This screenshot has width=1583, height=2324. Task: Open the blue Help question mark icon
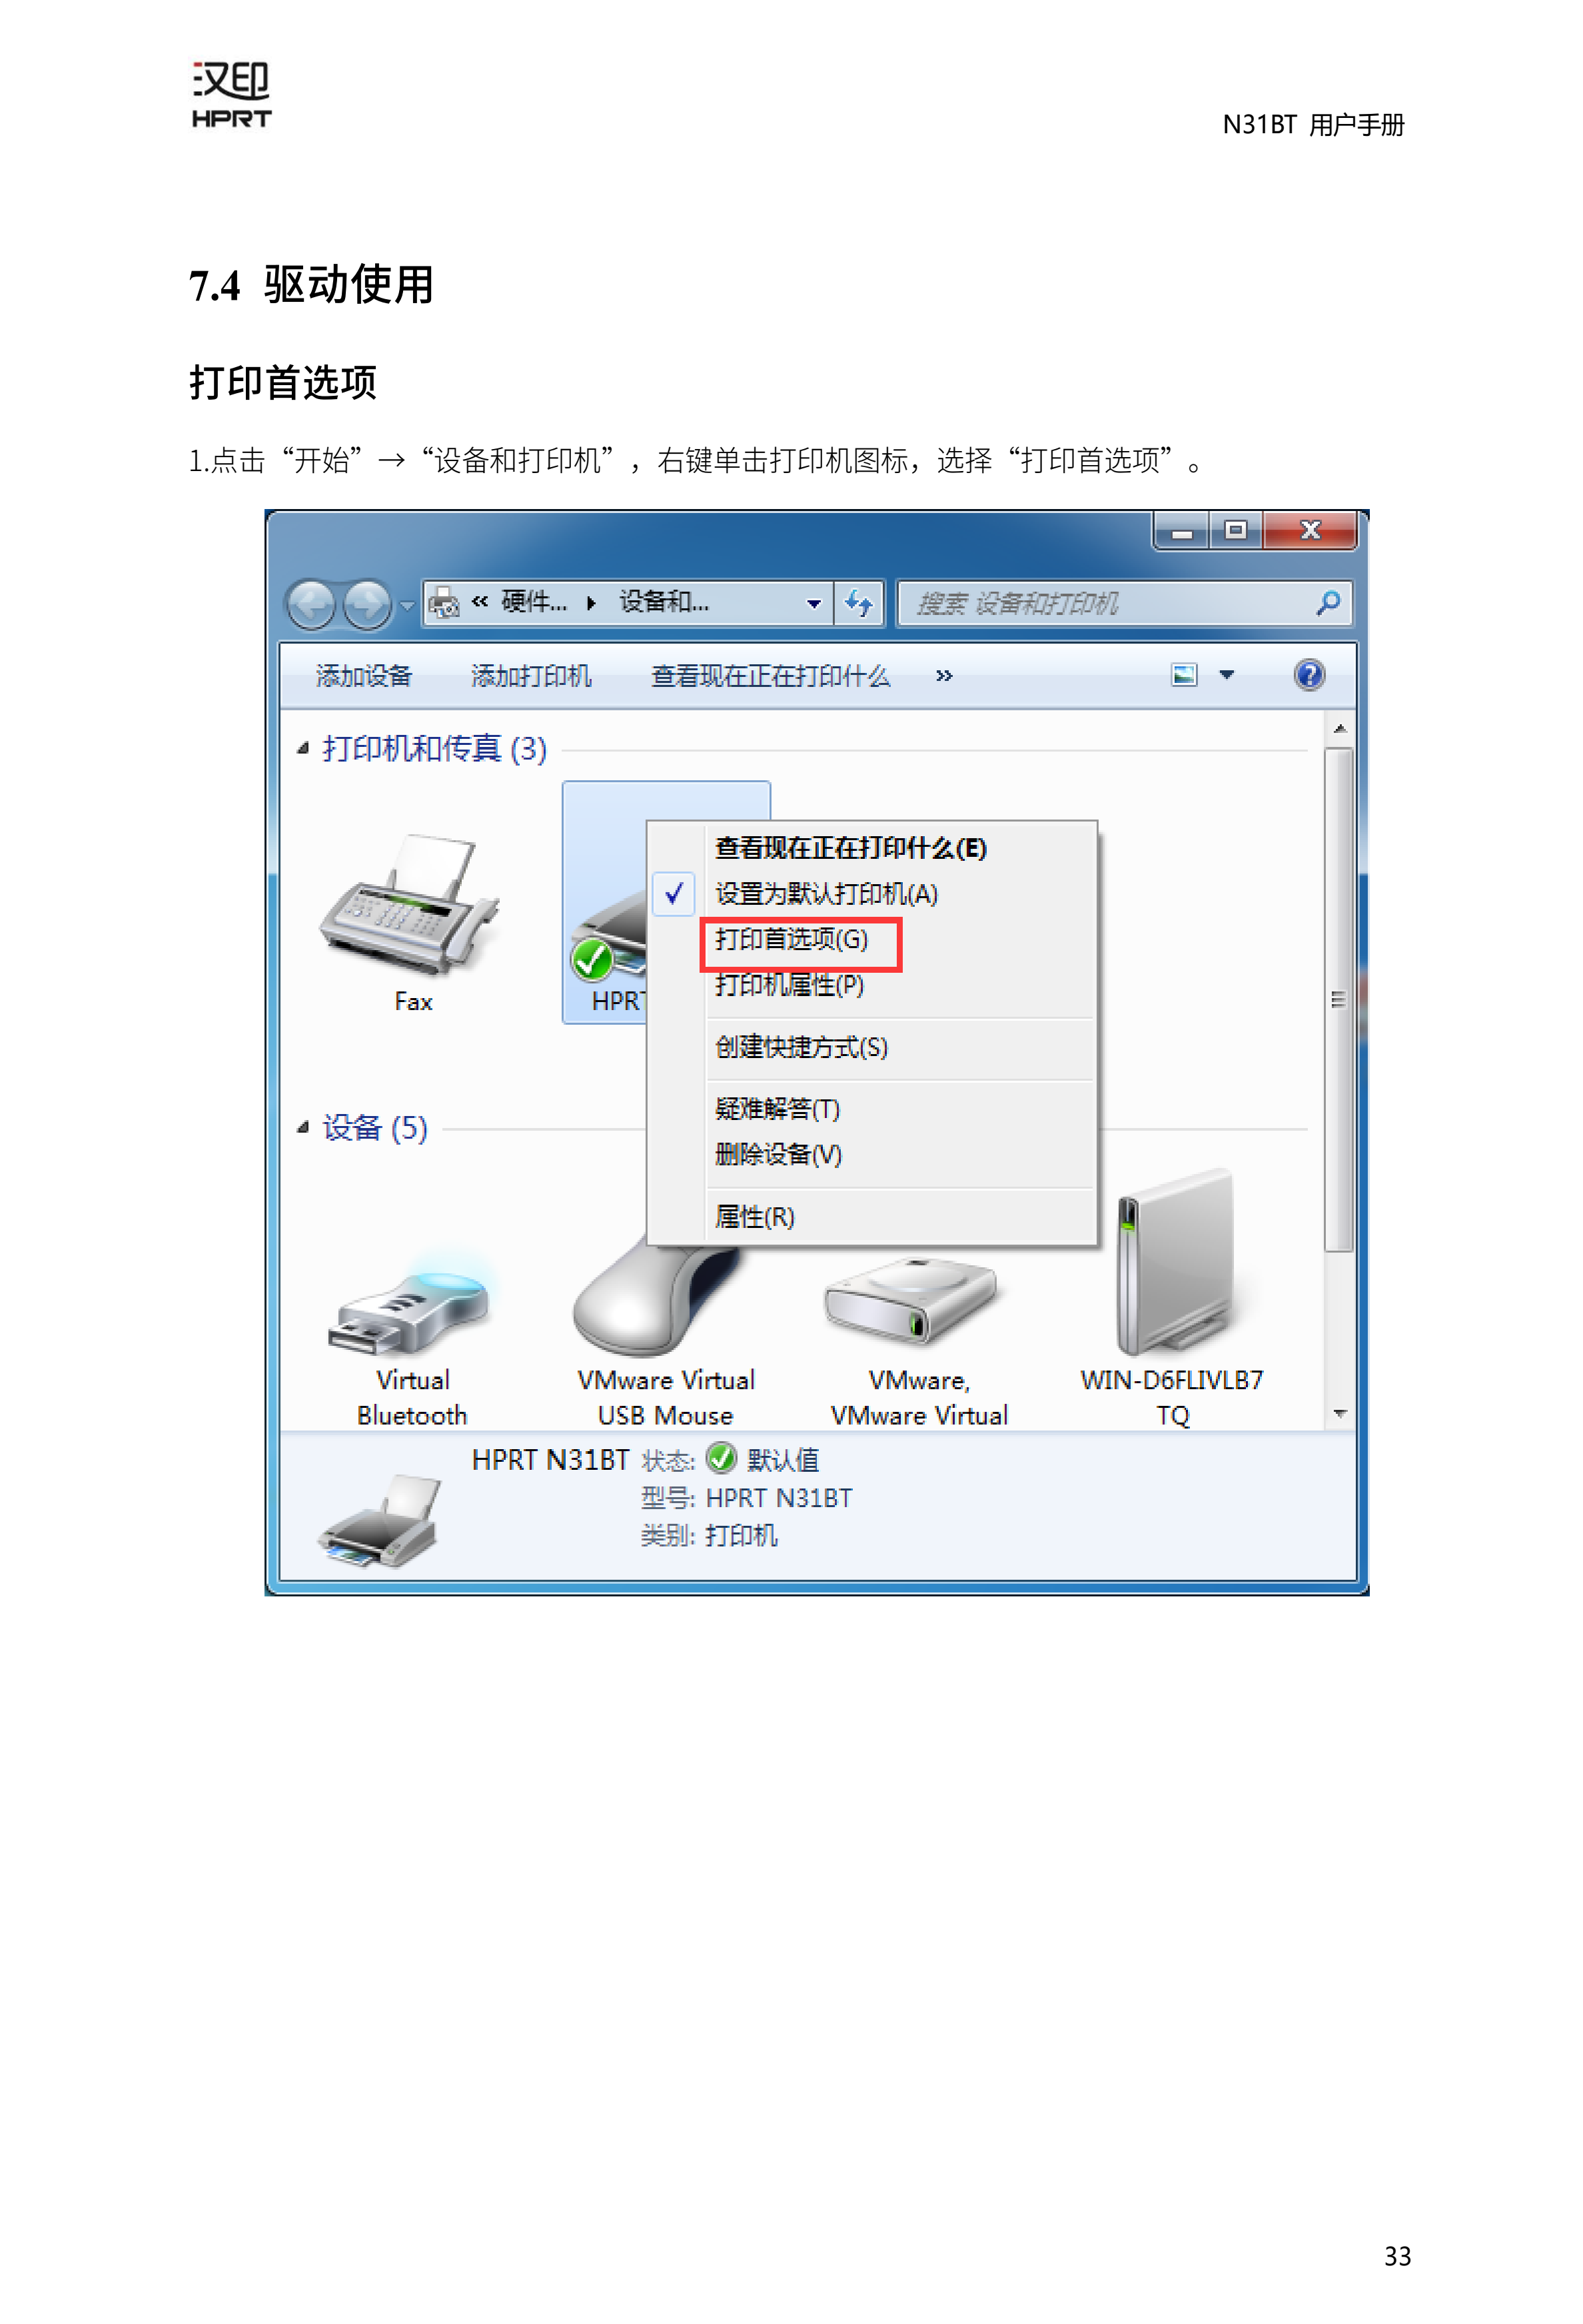click(x=1309, y=675)
